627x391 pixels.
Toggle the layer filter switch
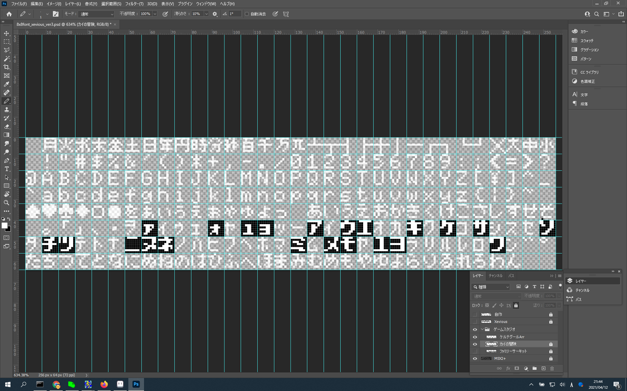click(560, 286)
